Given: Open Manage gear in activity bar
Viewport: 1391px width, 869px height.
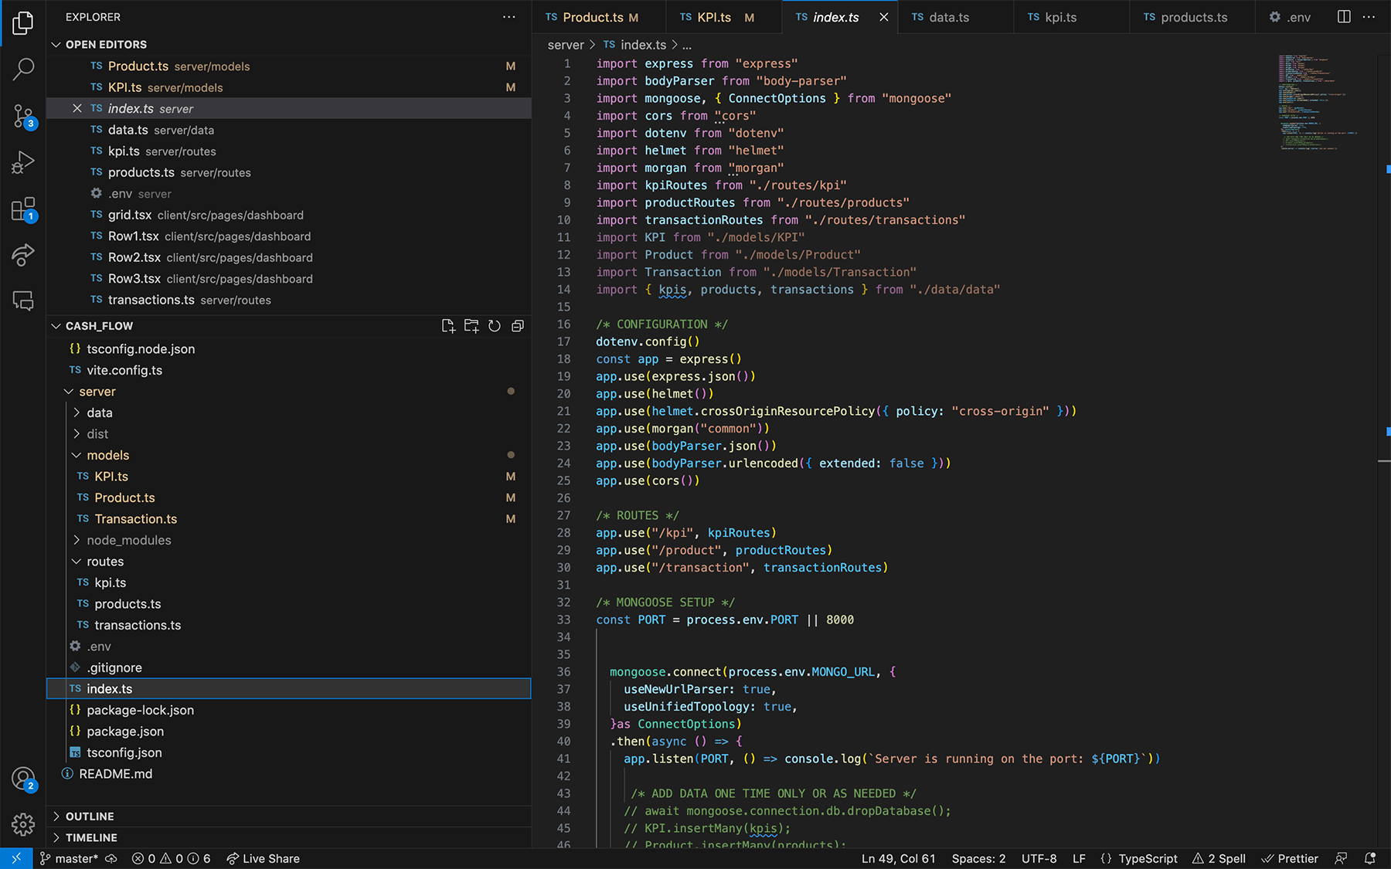Looking at the screenshot, I should [x=23, y=824].
